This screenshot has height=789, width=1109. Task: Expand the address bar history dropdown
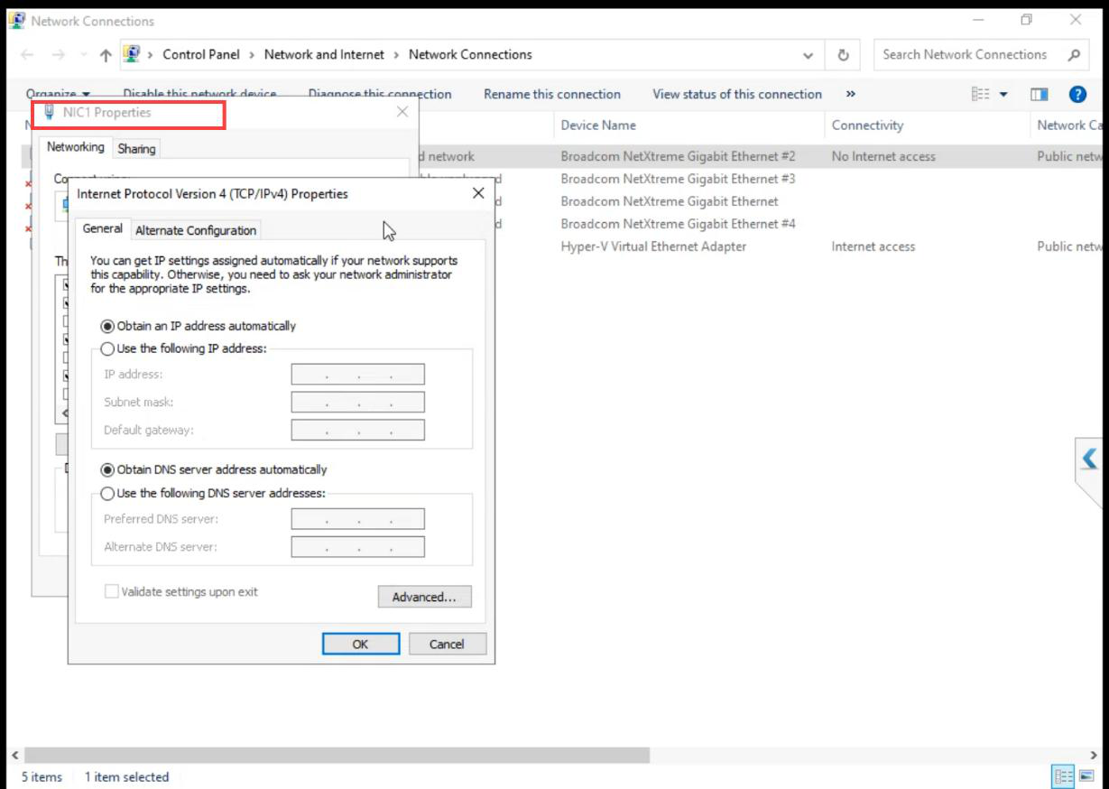[808, 55]
